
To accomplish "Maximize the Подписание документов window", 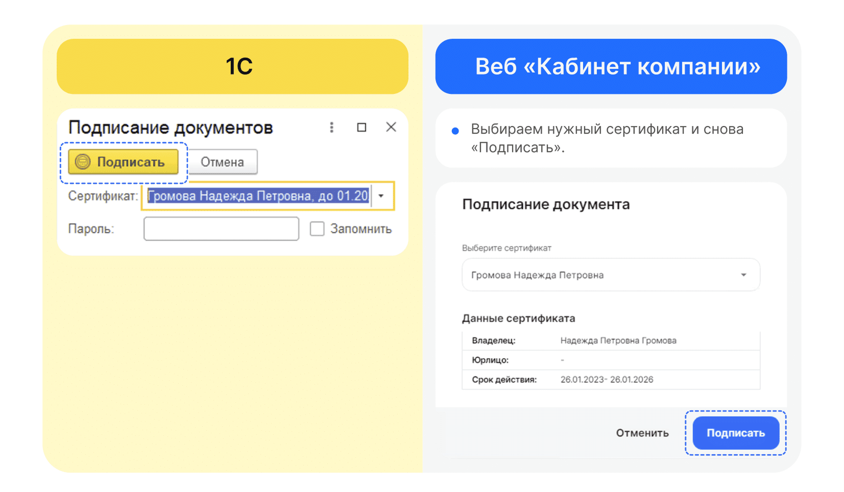I will pos(361,127).
